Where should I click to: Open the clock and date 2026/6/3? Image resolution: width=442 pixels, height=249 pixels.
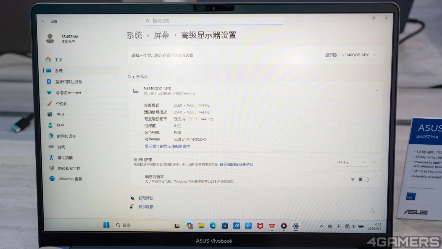pos(374,227)
